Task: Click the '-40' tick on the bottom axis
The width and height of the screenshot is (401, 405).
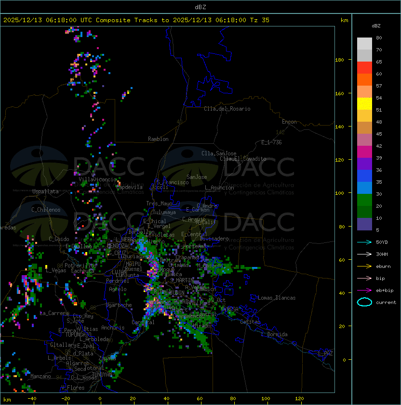Action: 32,399
